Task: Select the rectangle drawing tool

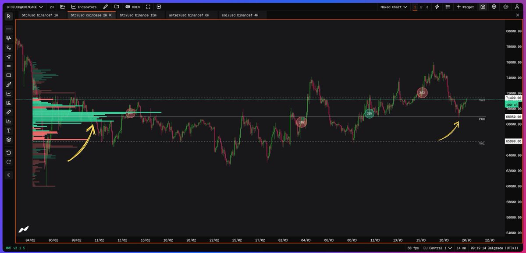Action: coord(9,75)
